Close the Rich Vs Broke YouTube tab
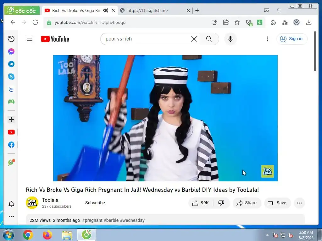 pos(113,10)
